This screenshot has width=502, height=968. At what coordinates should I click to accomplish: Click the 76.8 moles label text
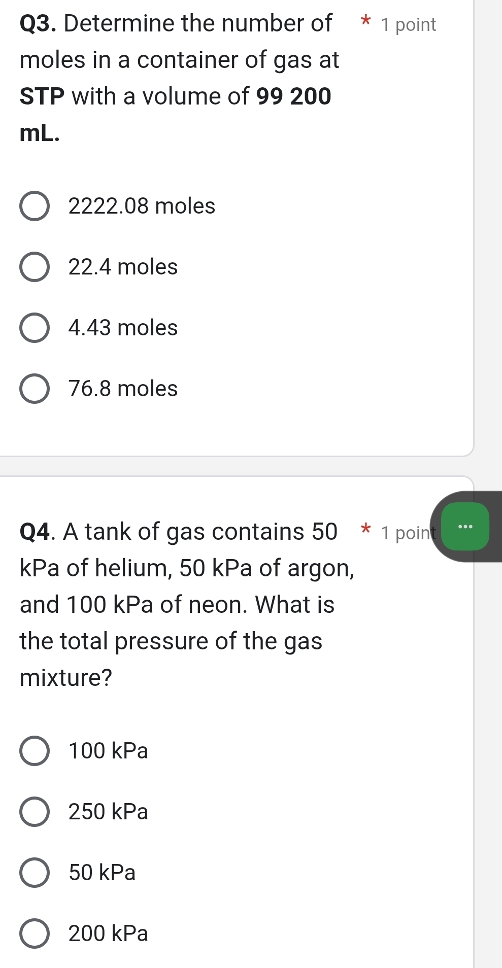tap(123, 389)
